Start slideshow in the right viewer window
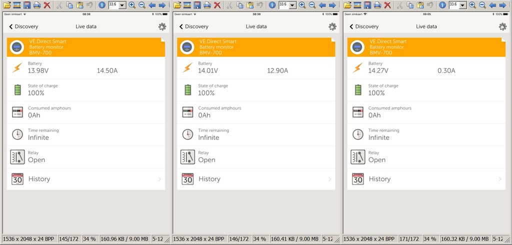Viewport: 512px width, 245px height. 357,5
